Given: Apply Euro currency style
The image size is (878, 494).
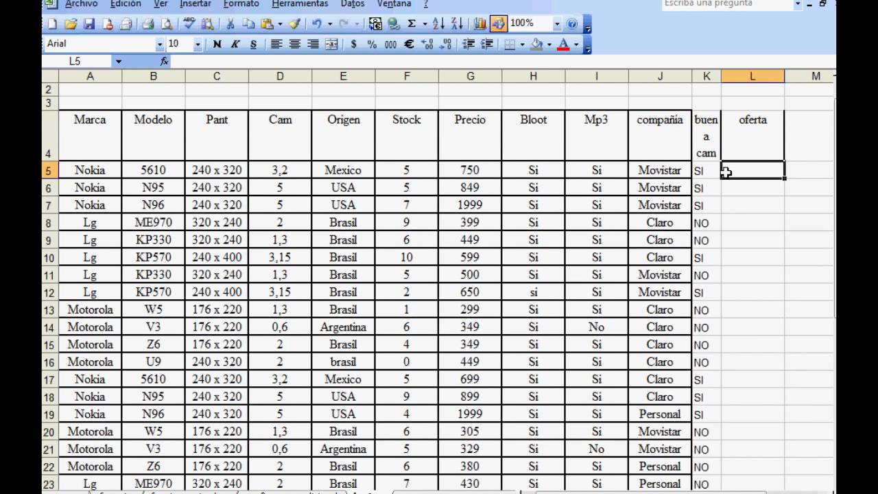Looking at the screenshot, I should point(409,44).
